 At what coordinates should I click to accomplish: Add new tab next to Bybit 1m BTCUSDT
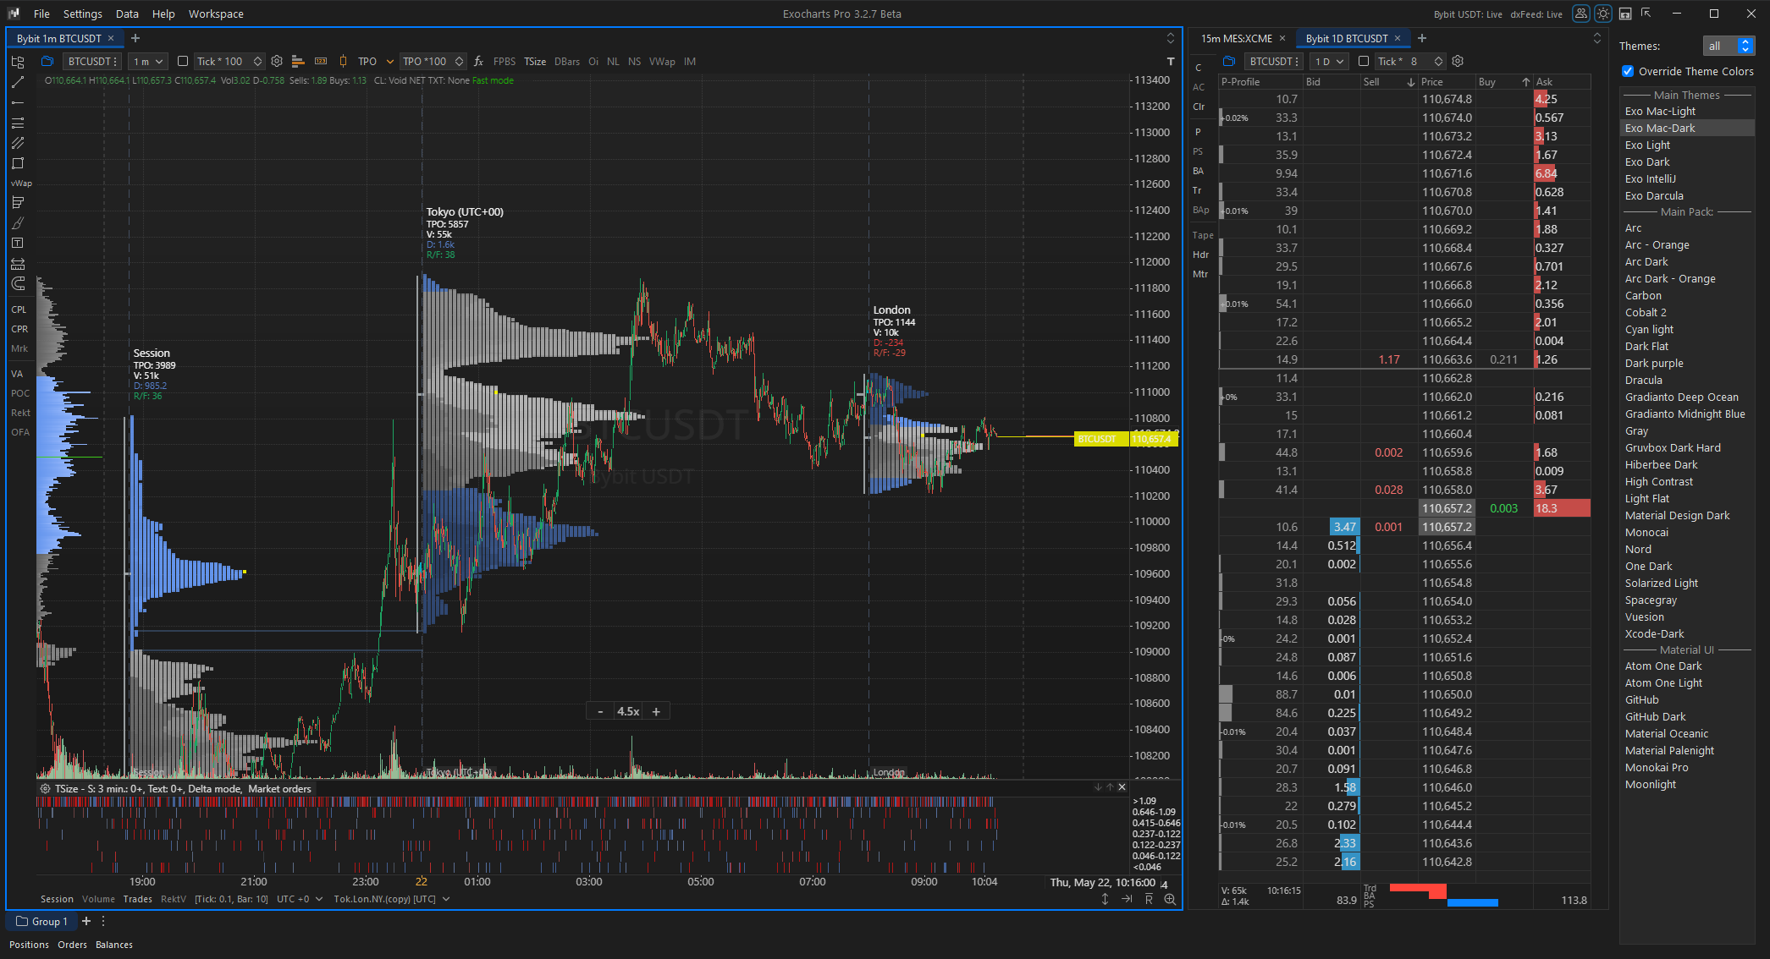point(135,38)
